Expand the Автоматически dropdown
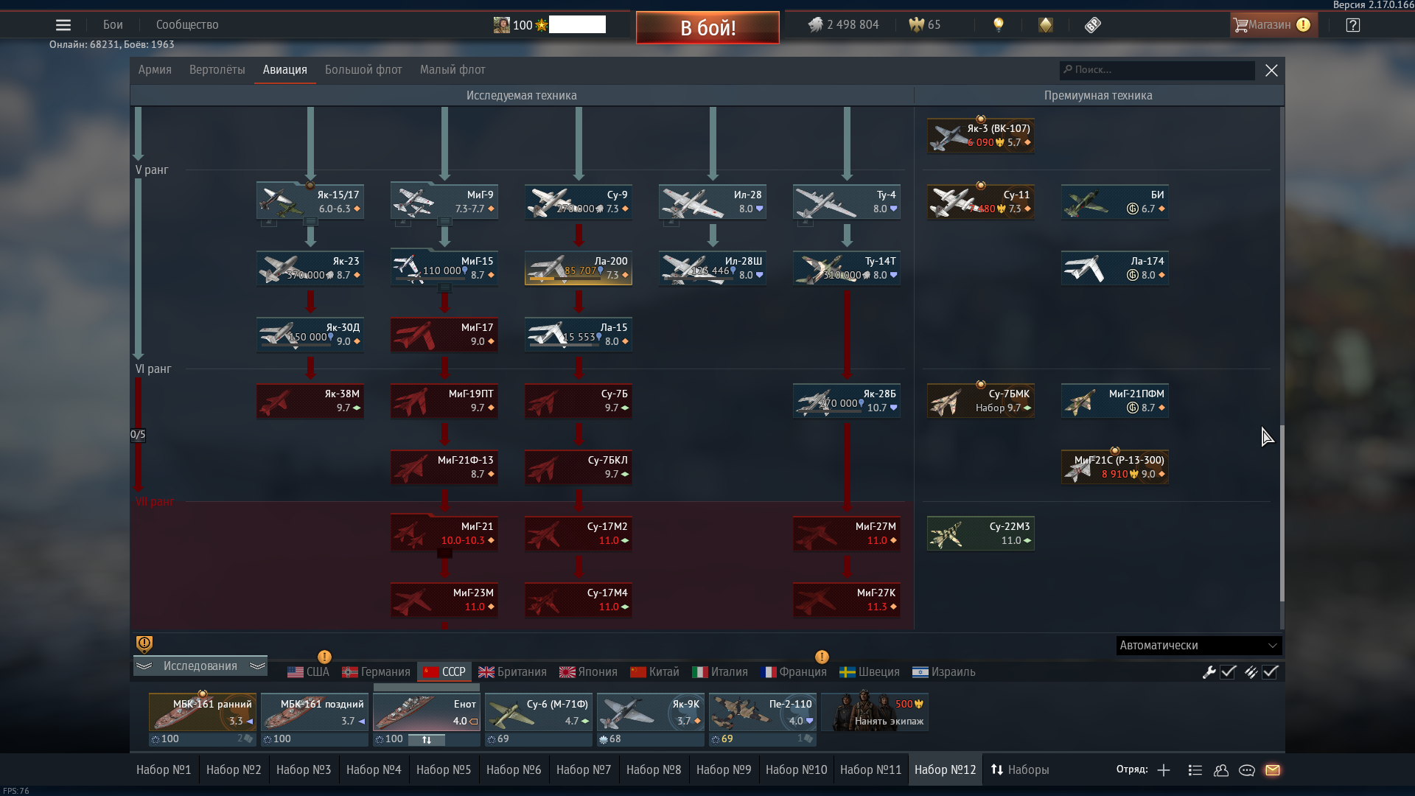The height and width of the screenshot is (796, 1415). coord(1198,646)
